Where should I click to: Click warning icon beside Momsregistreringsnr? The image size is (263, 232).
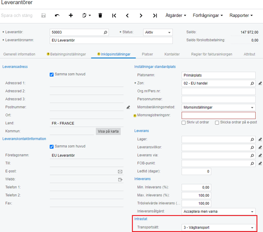(135, 116)
